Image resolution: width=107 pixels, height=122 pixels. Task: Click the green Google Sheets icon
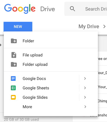(x=13, y=88)
